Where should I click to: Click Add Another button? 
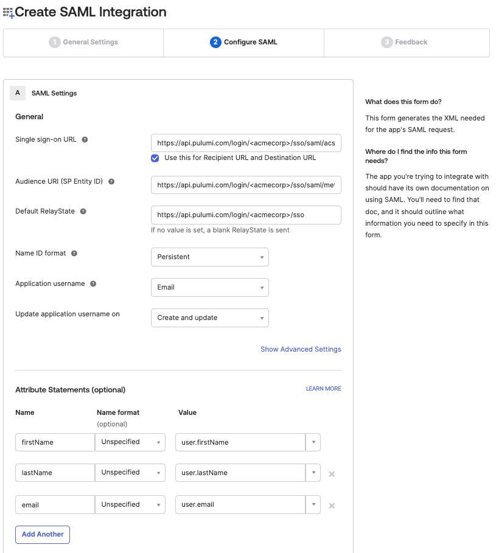(43, 535)
